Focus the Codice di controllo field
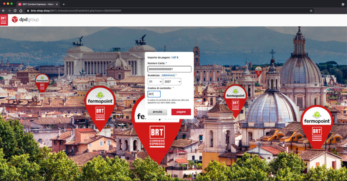This screenshot has width=347, height=181. click(154, 94)
